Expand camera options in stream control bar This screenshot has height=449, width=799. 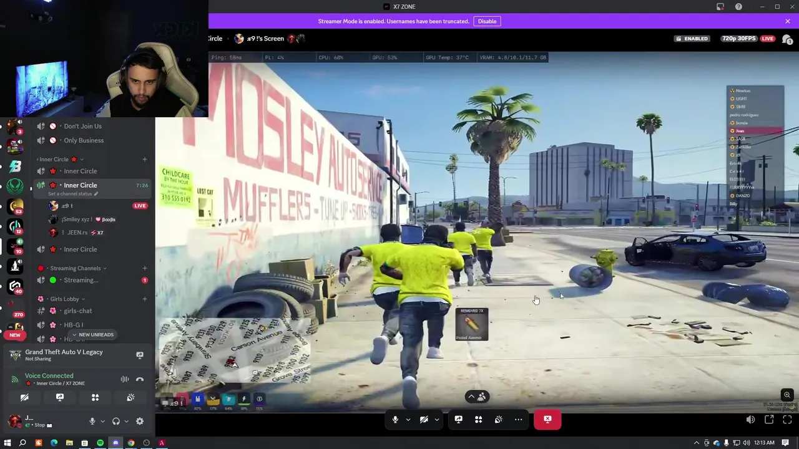(437, 420)
